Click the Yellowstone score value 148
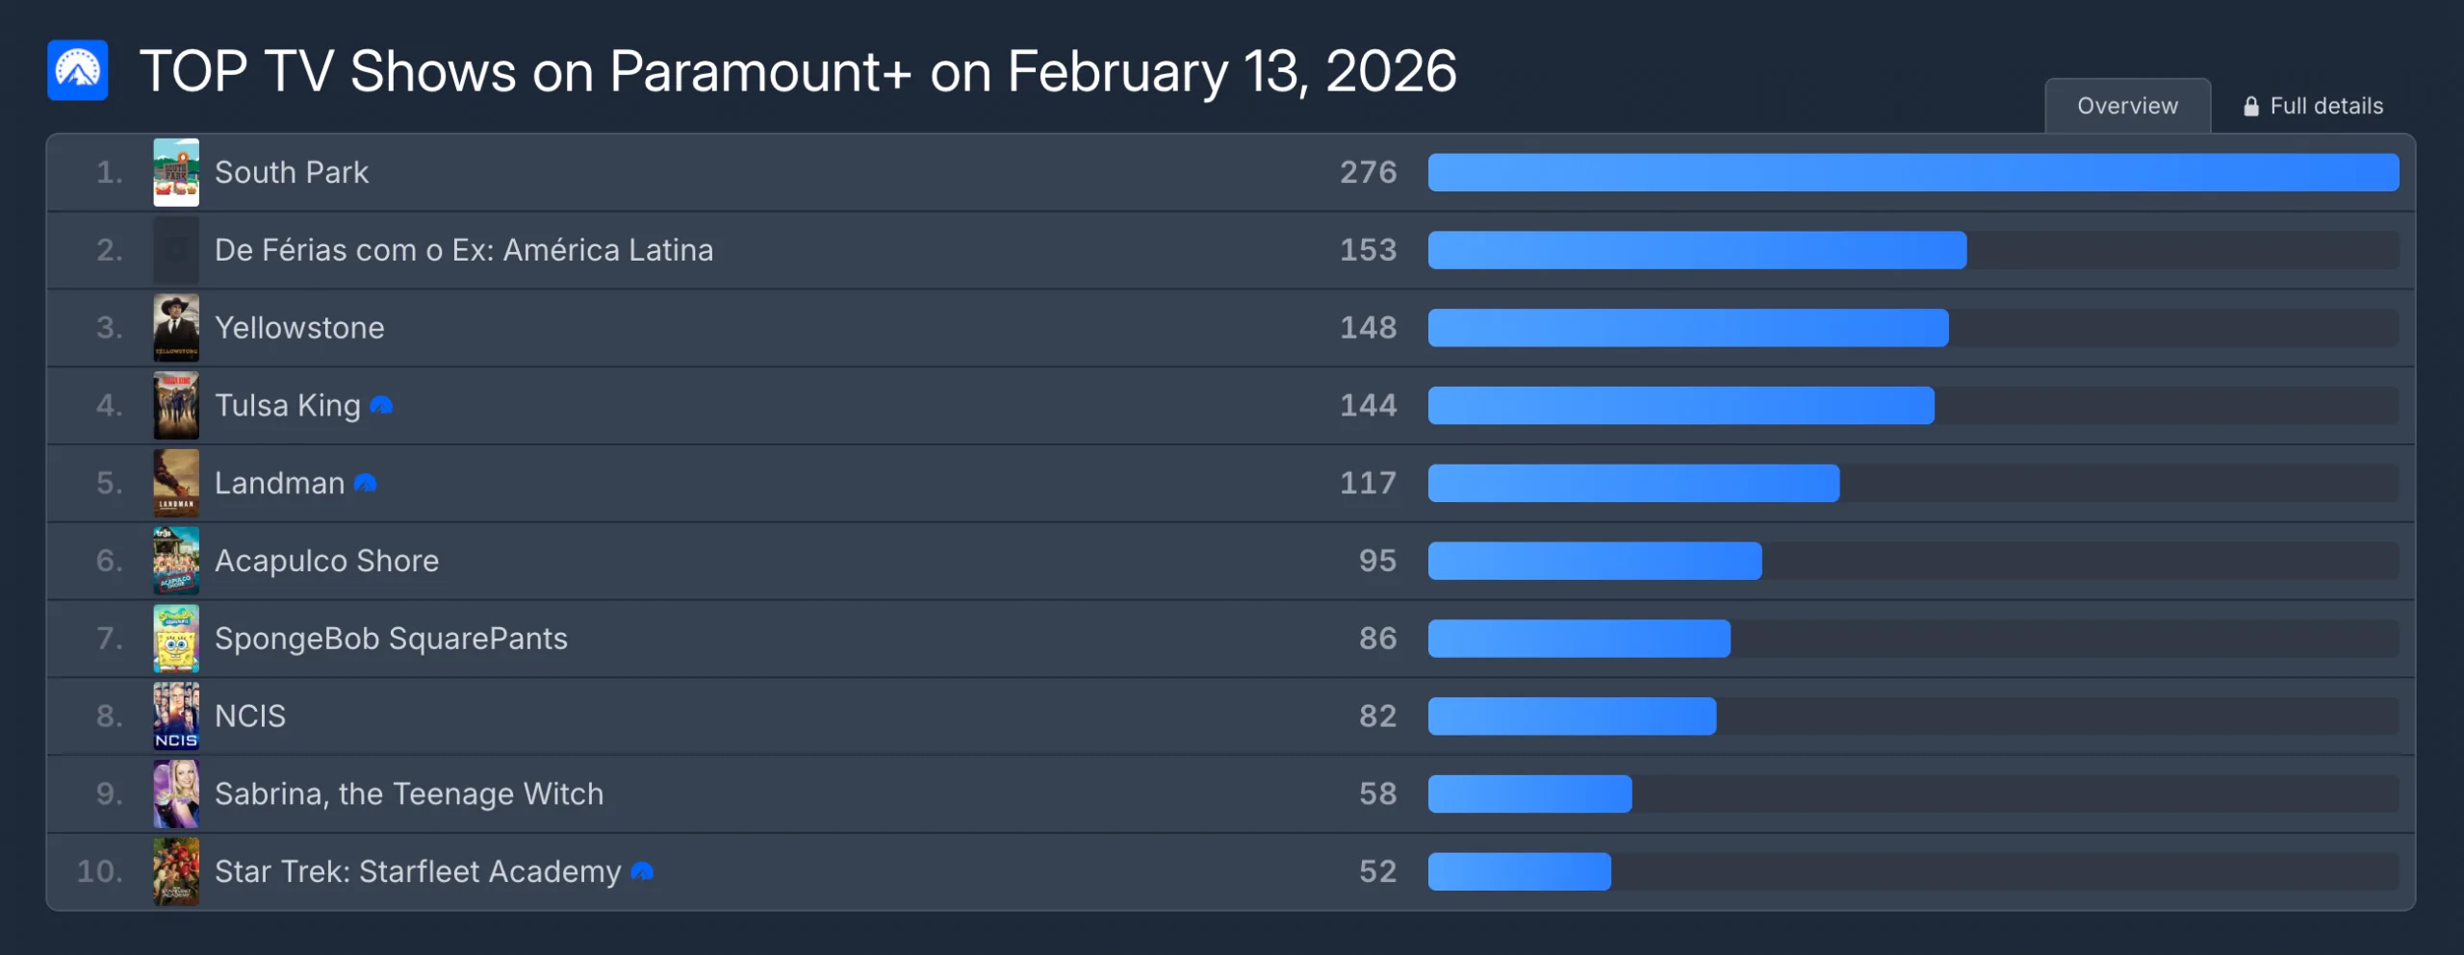The image size is (2464, 955). tap(1368, 328)
